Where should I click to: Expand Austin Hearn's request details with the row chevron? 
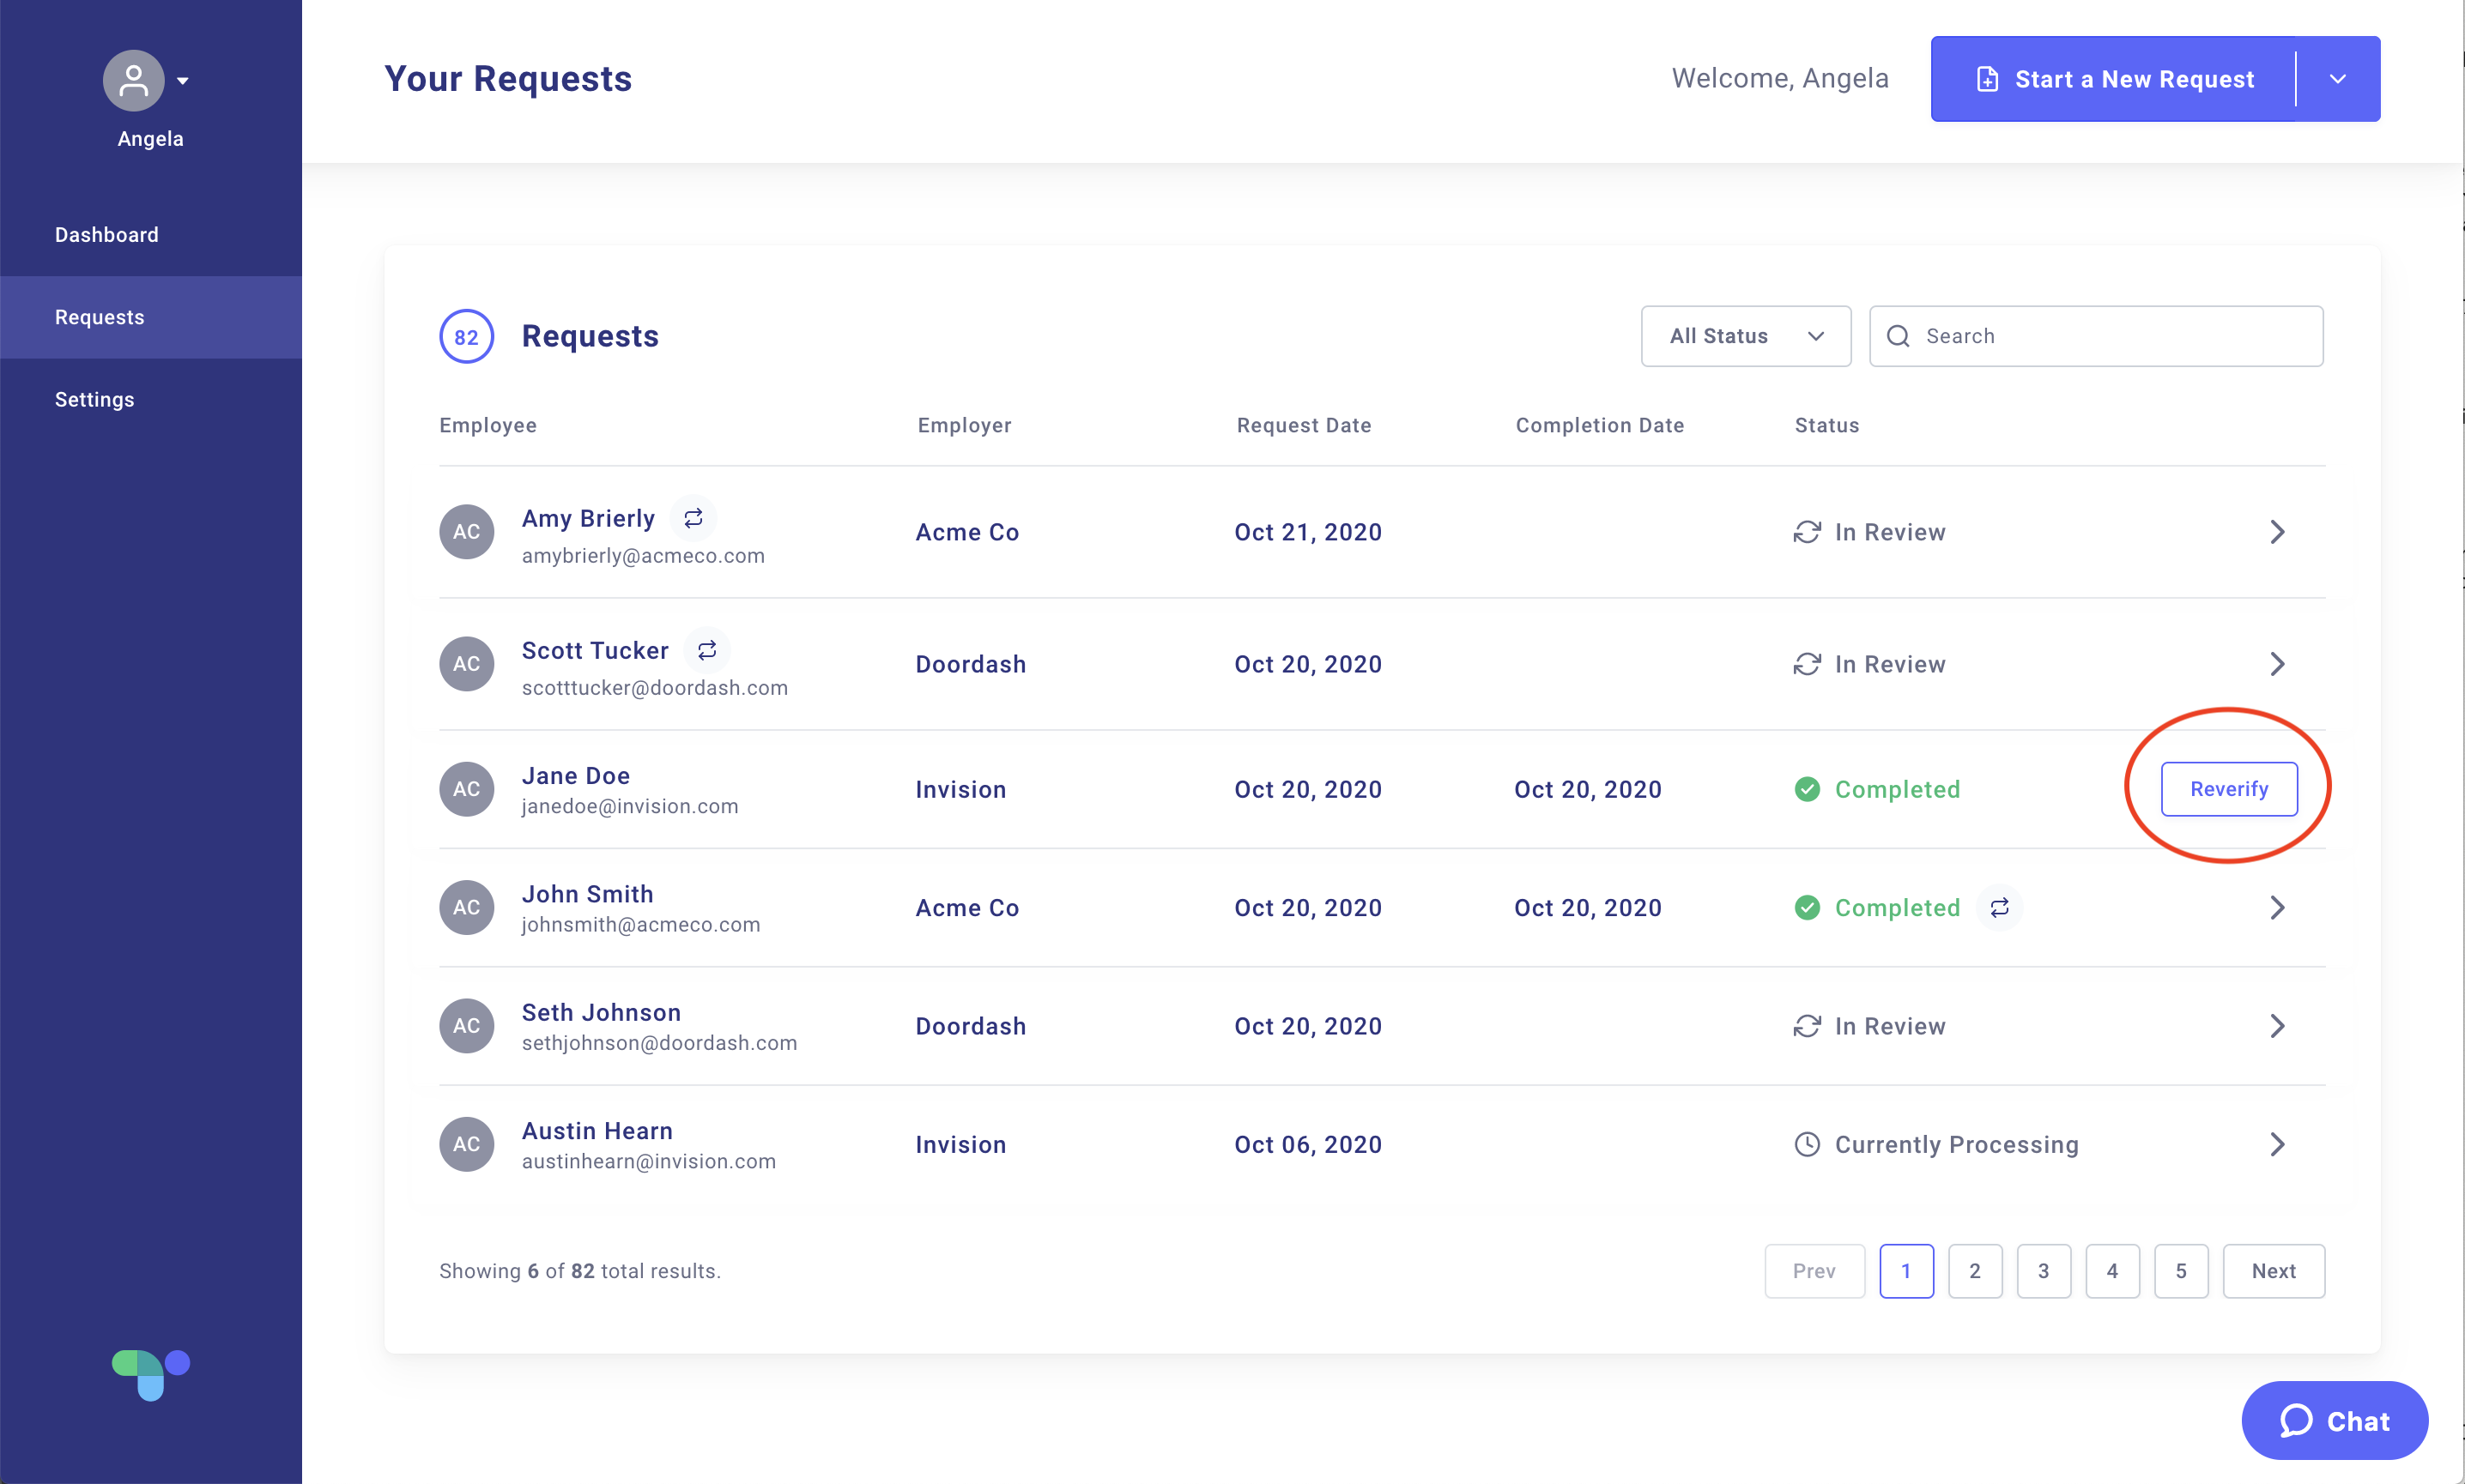pos(2278,1144)
